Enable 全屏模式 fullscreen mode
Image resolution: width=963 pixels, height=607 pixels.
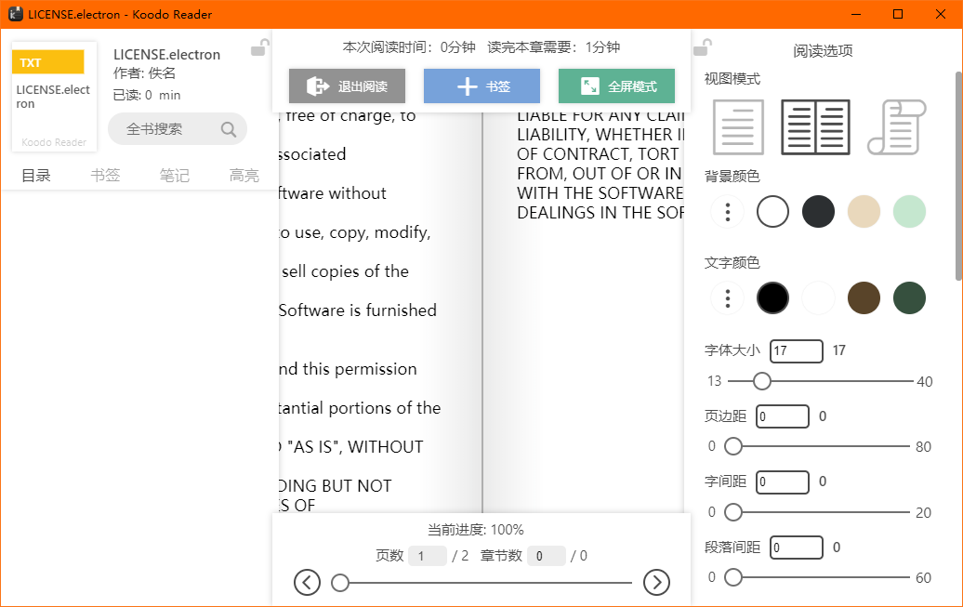[x=616, y=85]
